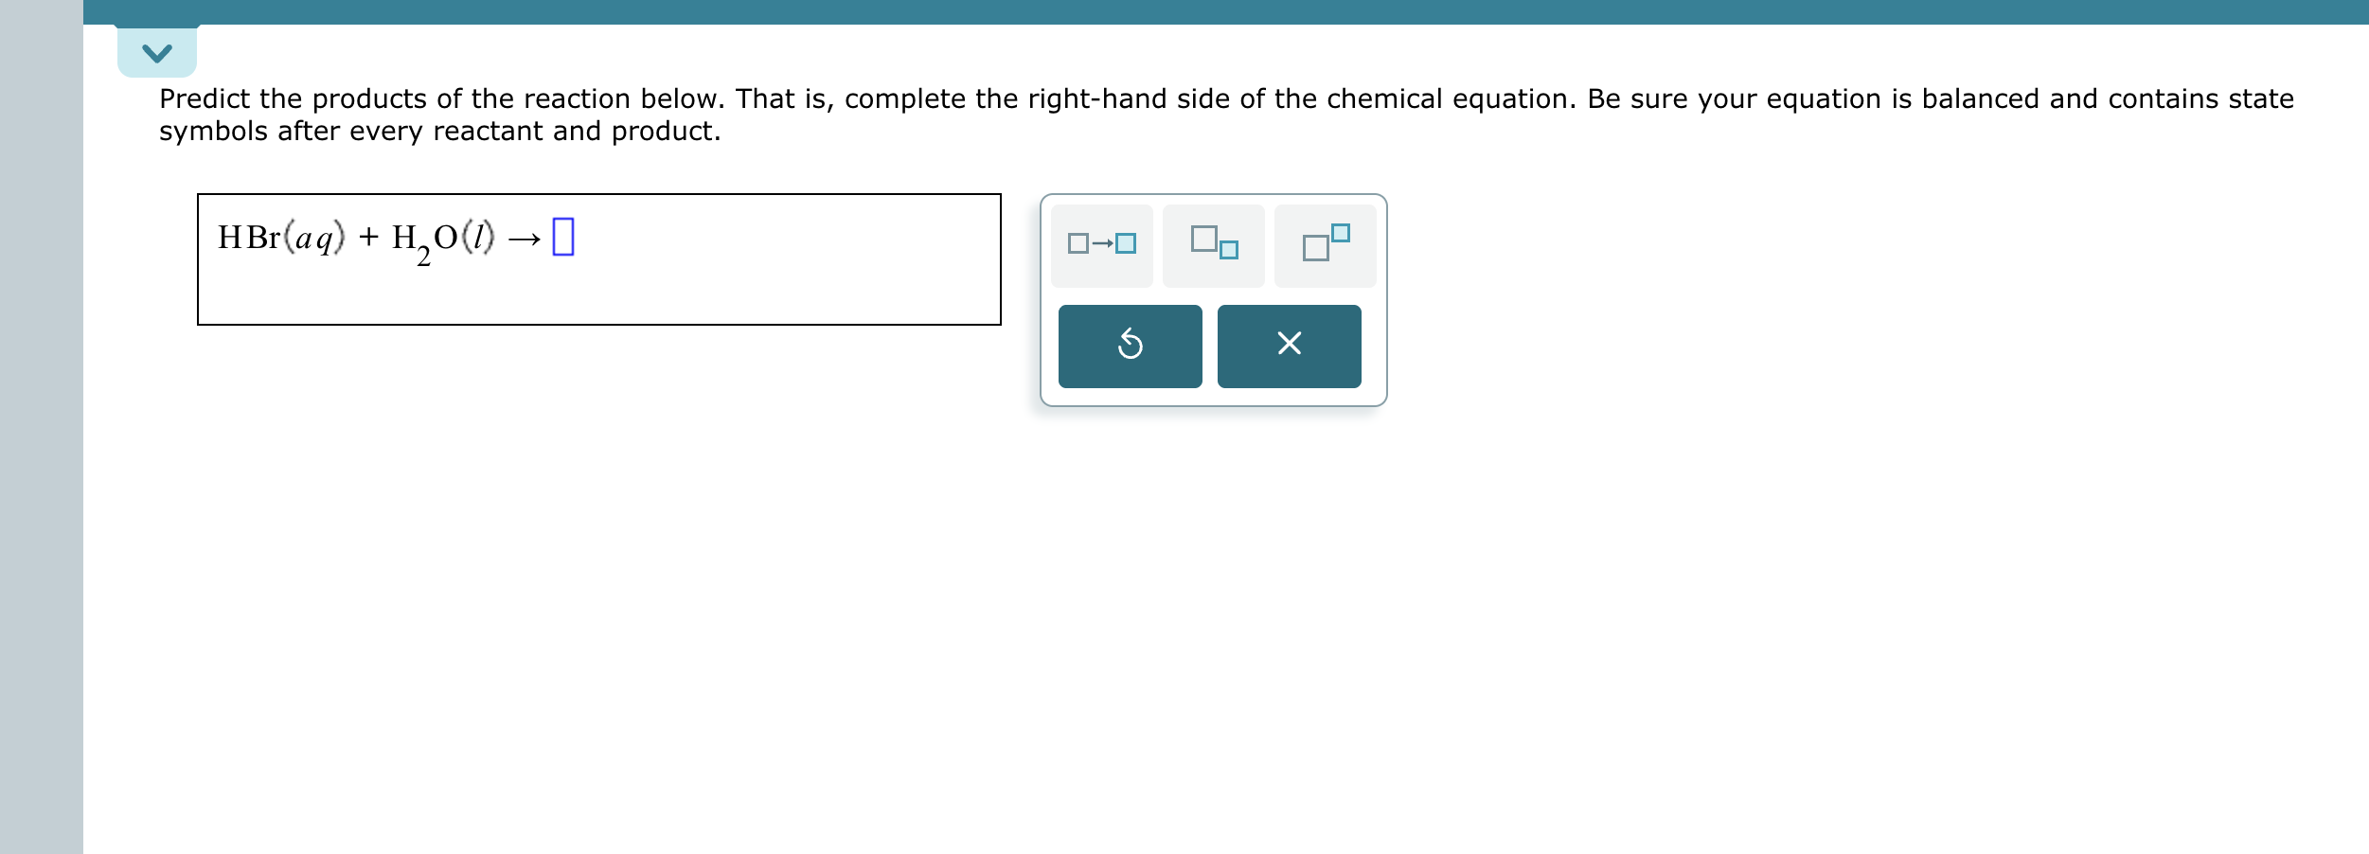Select the superscript template in the toolbox
Screen dimensions: 2369x854
[x=1324, y=244]
